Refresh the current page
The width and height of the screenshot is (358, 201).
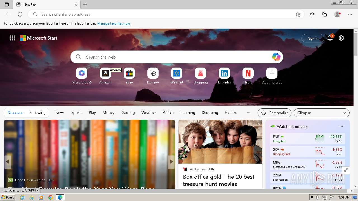(20, 14)
